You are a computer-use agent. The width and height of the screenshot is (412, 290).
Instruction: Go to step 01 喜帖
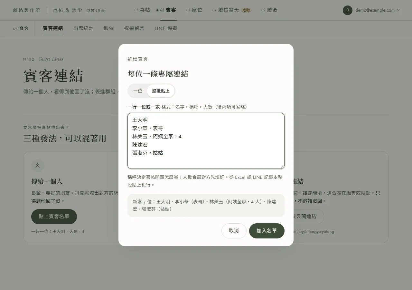coord(142,10)
